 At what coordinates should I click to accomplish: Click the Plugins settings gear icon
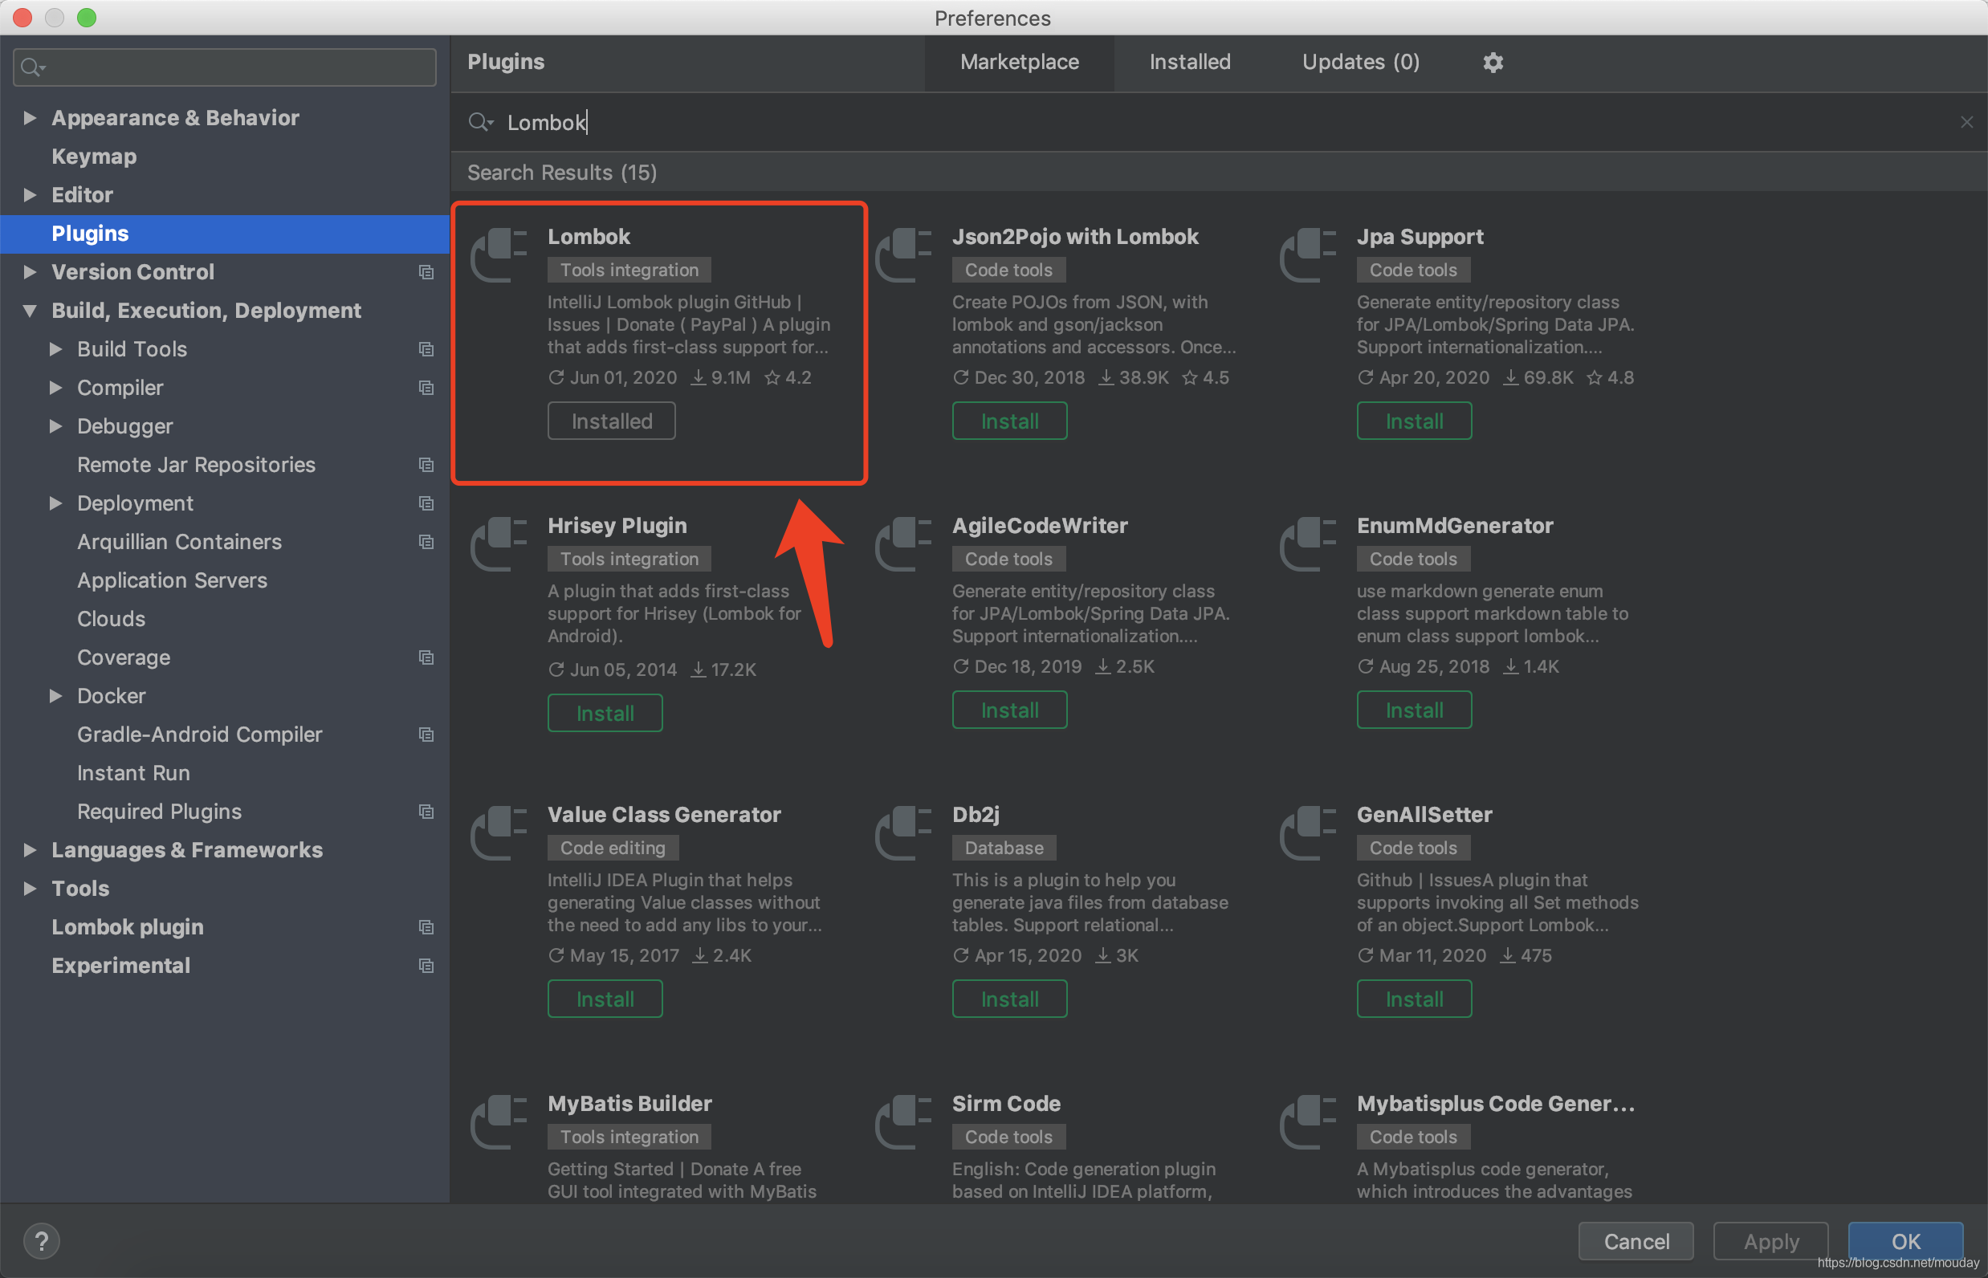1493,61
